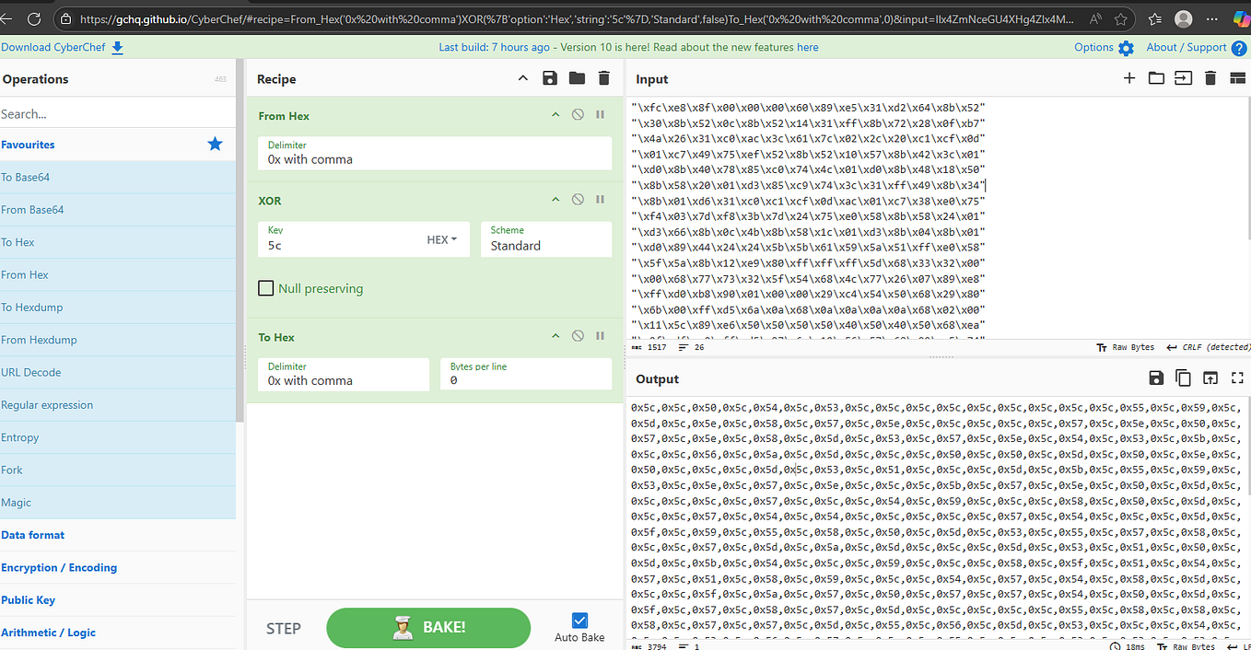Open the XOR key type HEX dropdown
1251x650 pixels.
(441, 238)
